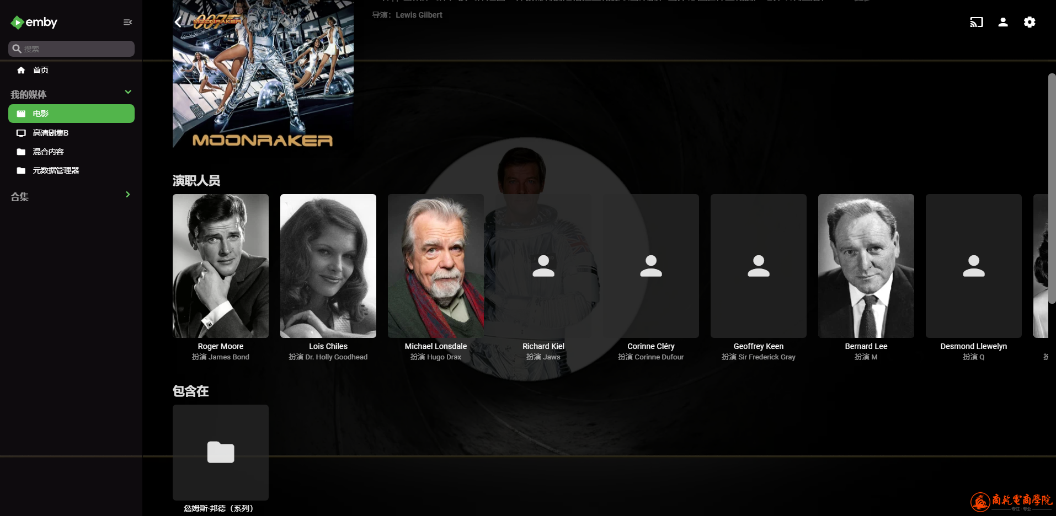The image size is (1056, 516).
Task: Click the 演职人员 section heading
Action: (196, 181)
